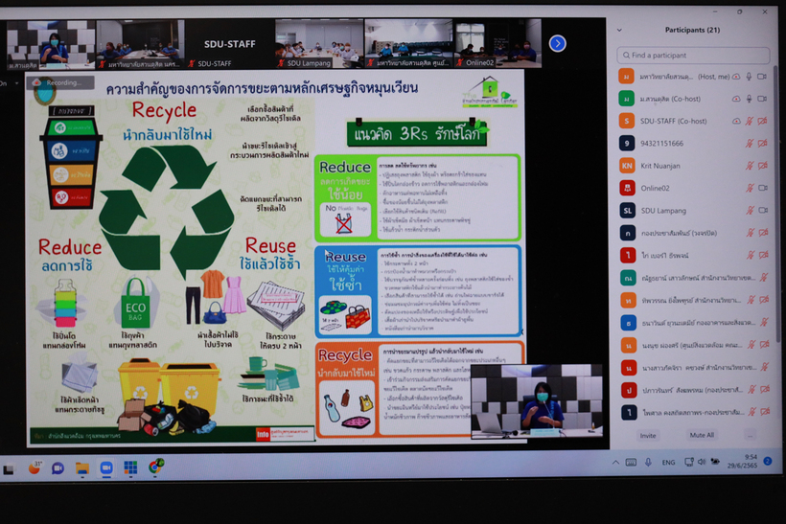
Task: Click the touch keyboard tray icon
Action: [631, 463]
